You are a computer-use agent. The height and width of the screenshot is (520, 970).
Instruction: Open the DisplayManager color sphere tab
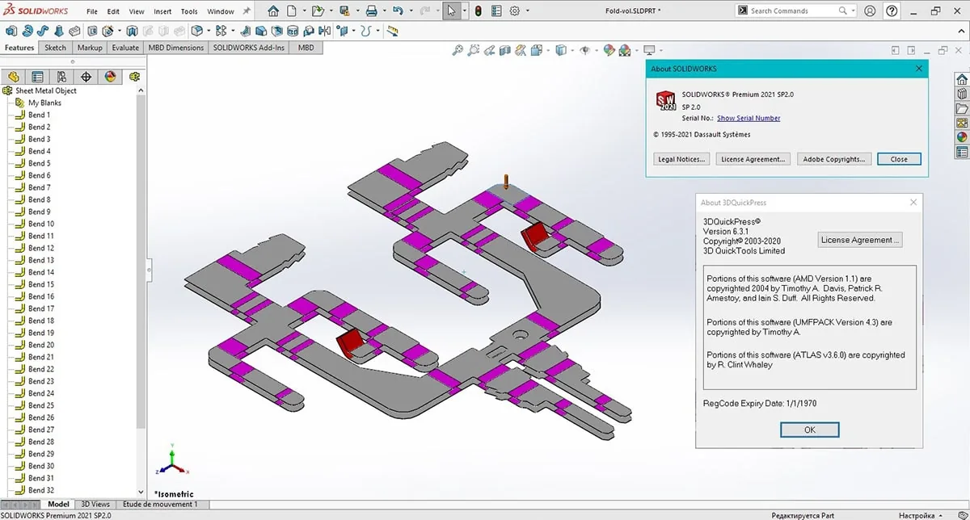tap(110, 78)
